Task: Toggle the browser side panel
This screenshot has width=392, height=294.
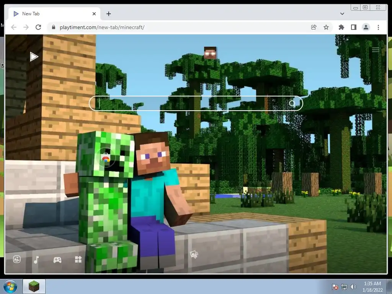Action: (353, 27)
